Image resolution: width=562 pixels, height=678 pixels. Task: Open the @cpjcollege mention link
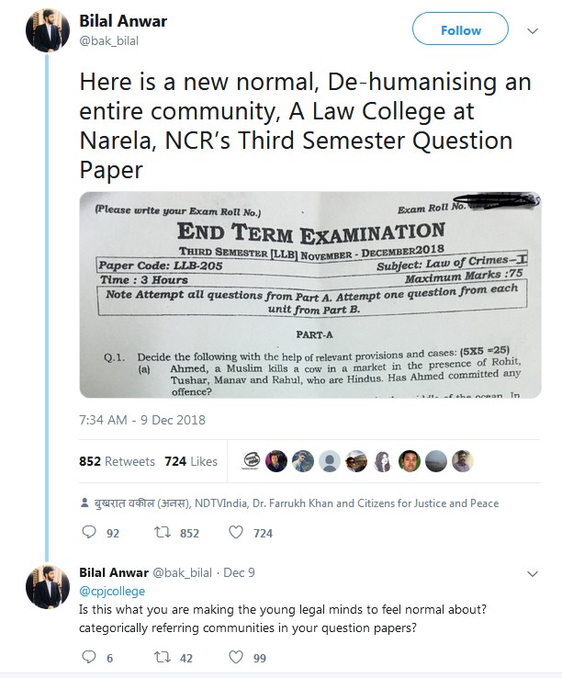[112, 591]
